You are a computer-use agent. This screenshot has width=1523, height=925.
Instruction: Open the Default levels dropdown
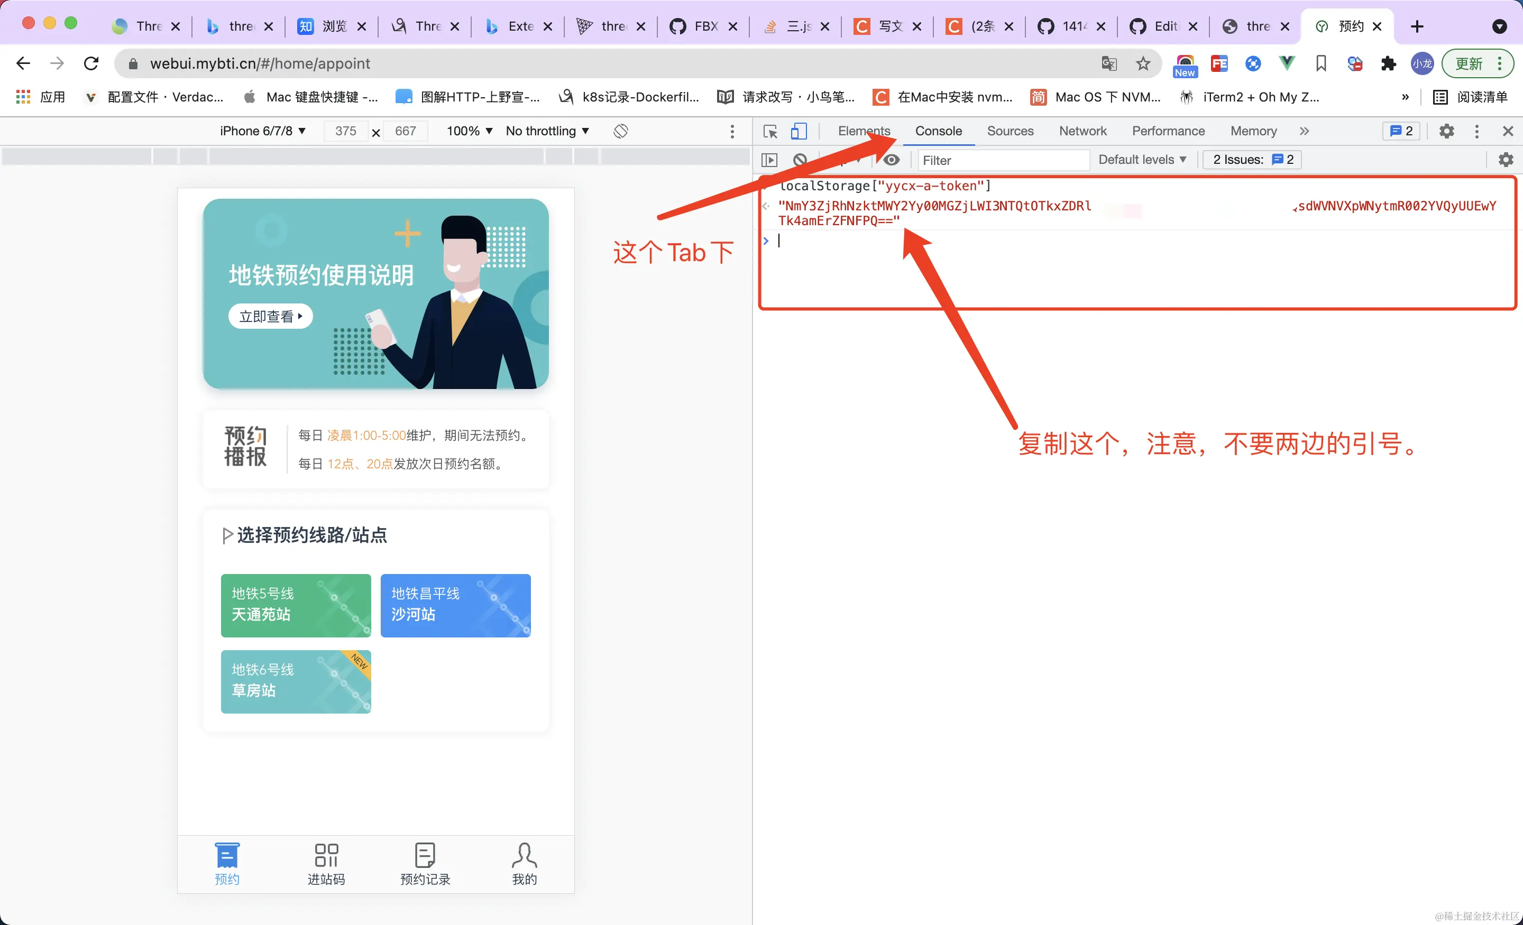[1142, 160]
